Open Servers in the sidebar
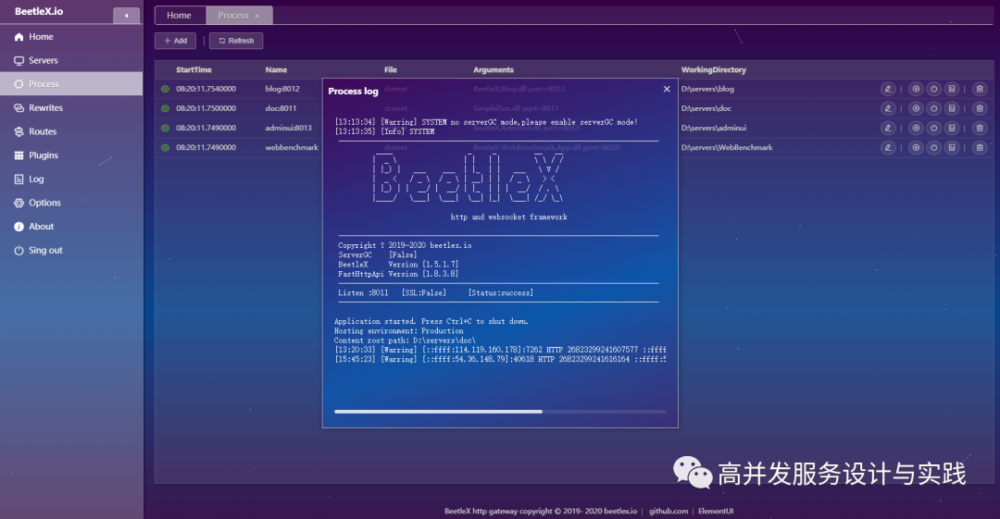 71,60
